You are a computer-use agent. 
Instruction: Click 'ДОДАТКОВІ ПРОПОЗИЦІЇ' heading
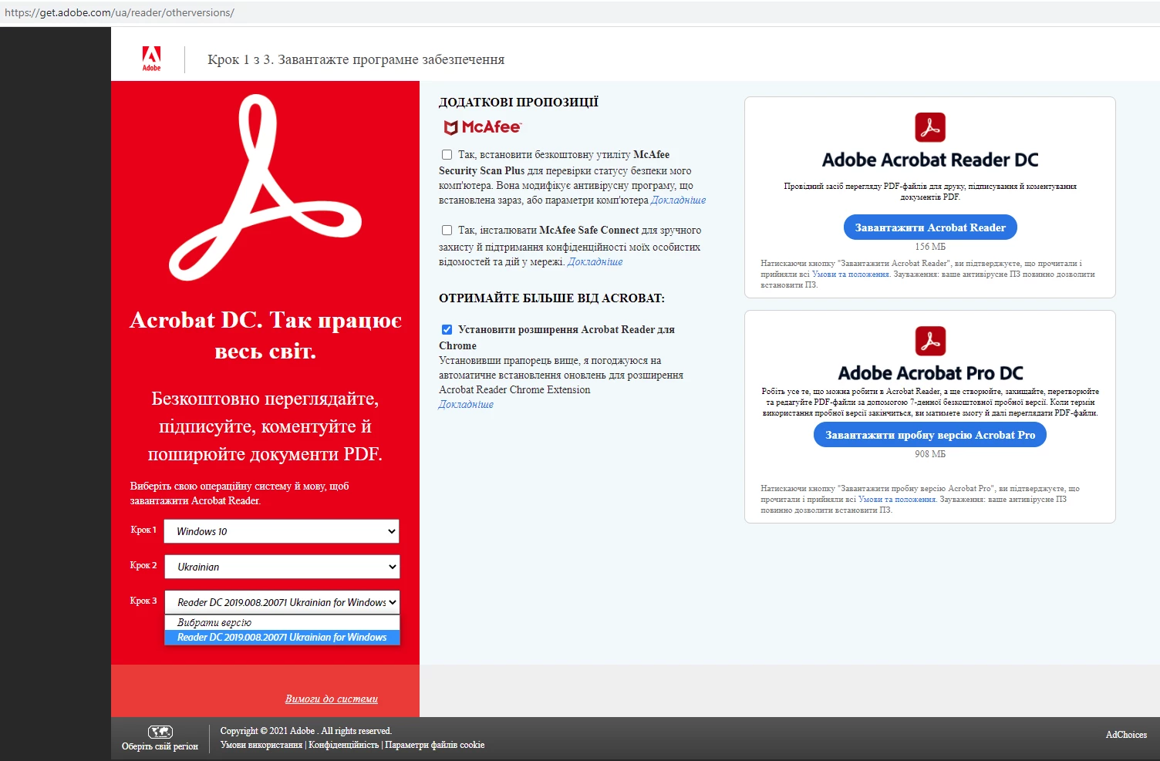click(518, 102)
